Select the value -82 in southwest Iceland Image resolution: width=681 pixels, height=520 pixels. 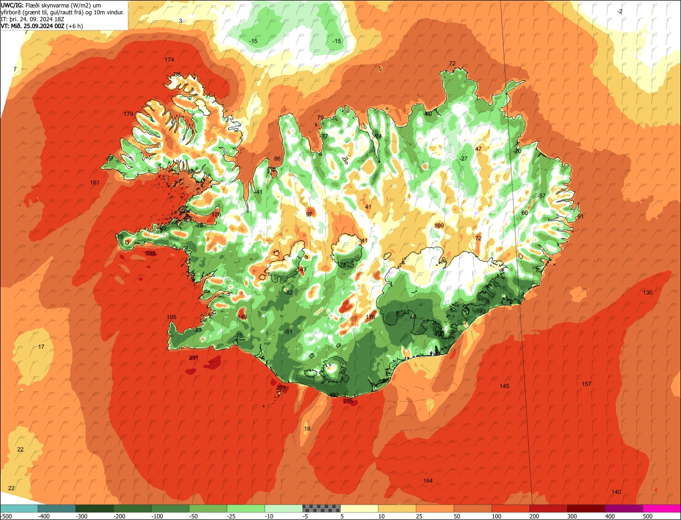tap(289, 292)
